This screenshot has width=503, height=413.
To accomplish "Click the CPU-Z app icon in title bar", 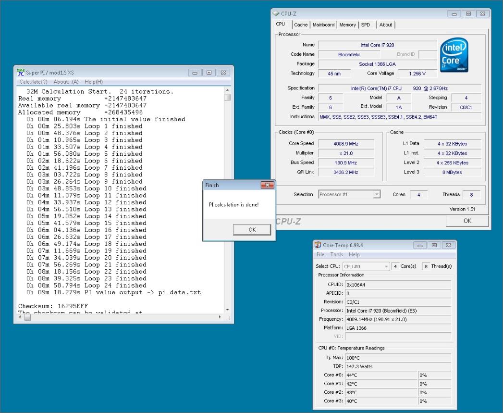I will pyautogui.click(x=276, y=13).
